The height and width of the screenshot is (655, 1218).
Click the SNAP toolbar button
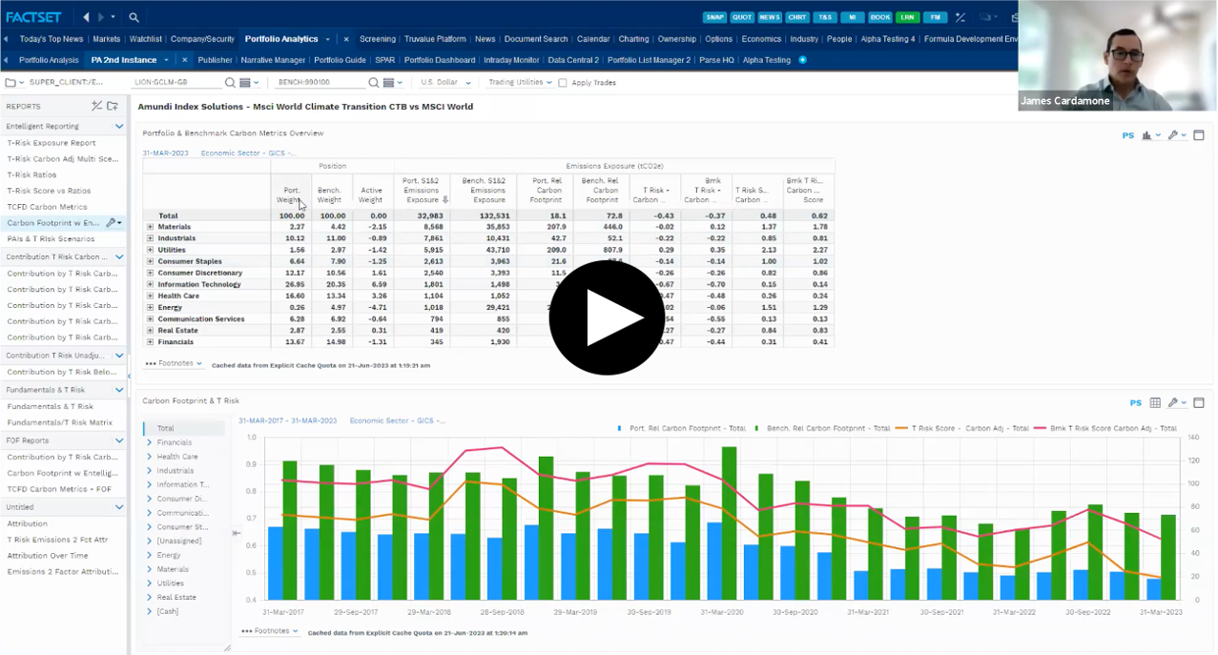713,17
